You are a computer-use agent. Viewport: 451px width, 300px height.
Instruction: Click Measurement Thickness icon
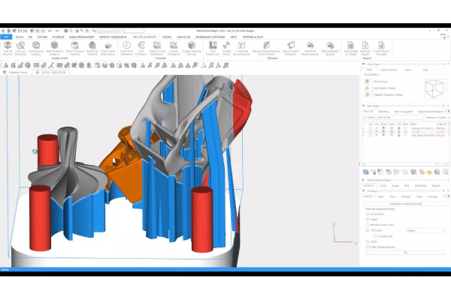tap(294, 47)
